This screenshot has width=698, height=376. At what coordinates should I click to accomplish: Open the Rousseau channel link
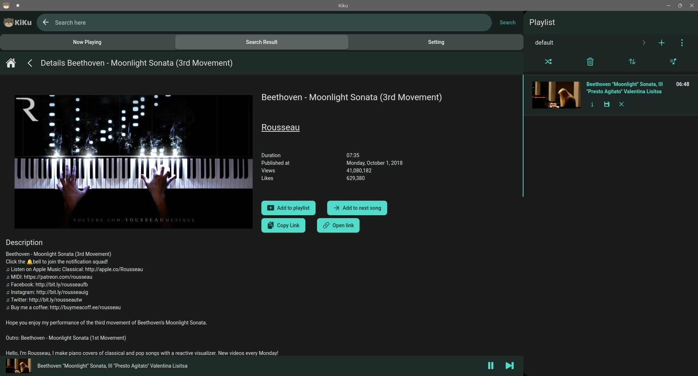[x=280, y=127]
